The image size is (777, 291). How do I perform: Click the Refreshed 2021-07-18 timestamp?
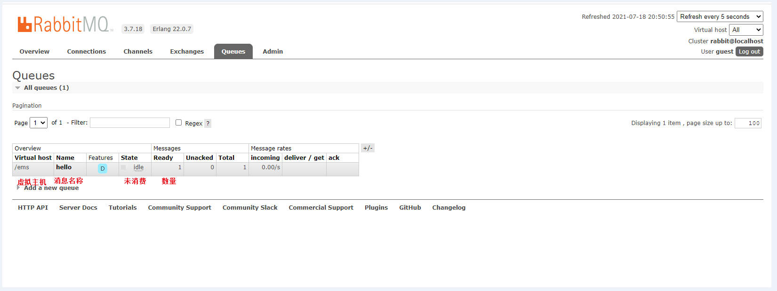coord(628,17)
